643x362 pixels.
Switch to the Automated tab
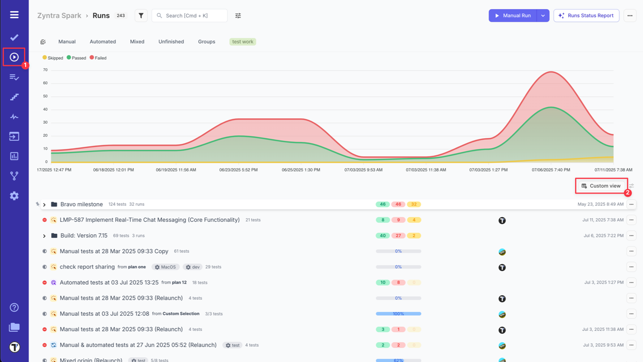[102, 42]
